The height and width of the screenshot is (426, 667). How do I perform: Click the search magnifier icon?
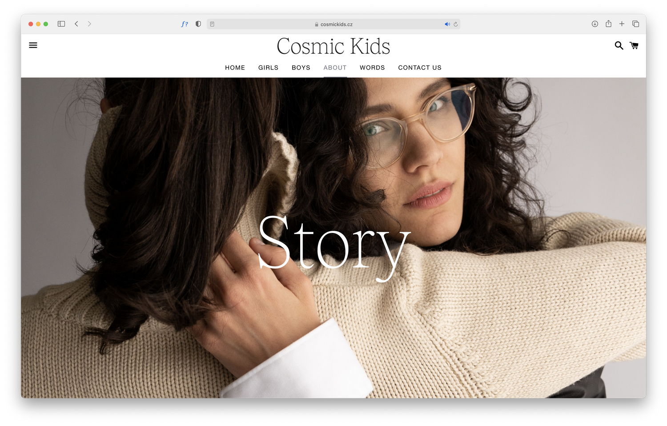[x=619, y=45]
